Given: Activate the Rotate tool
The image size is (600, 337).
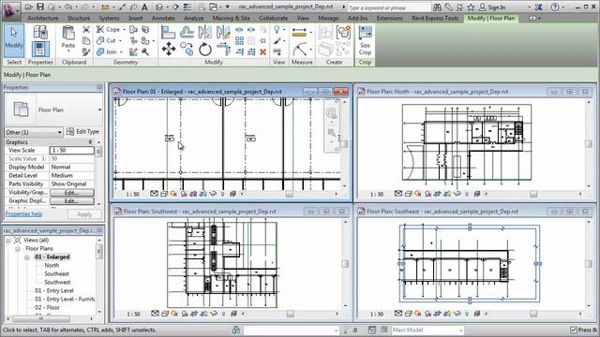Looking at the screenshot, I should [x=205, y=50].
